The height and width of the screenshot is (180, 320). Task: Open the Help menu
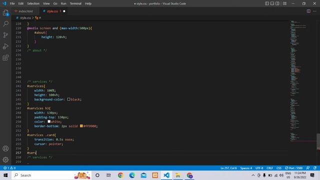(x=88, y=3)
